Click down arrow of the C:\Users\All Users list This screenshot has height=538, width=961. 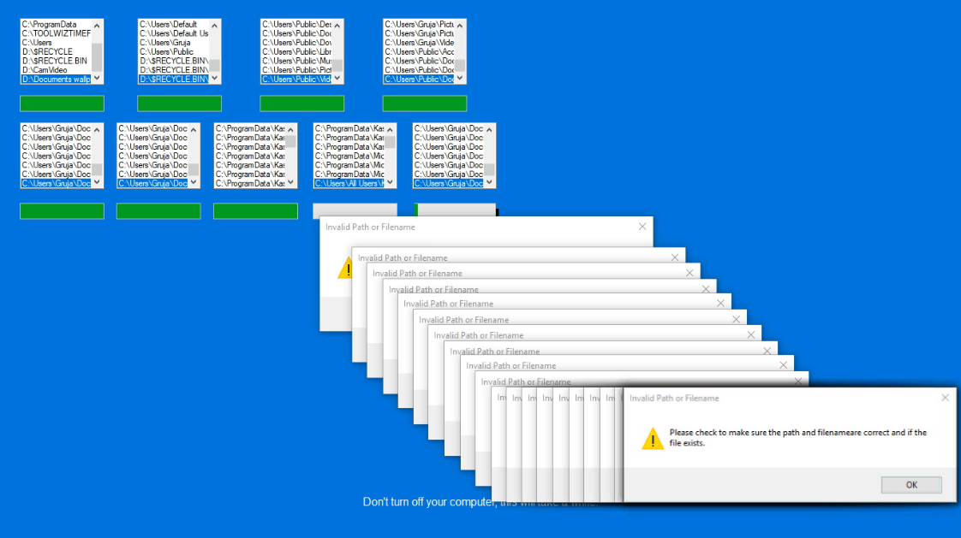pyautogui.click(x=390, y=182)
